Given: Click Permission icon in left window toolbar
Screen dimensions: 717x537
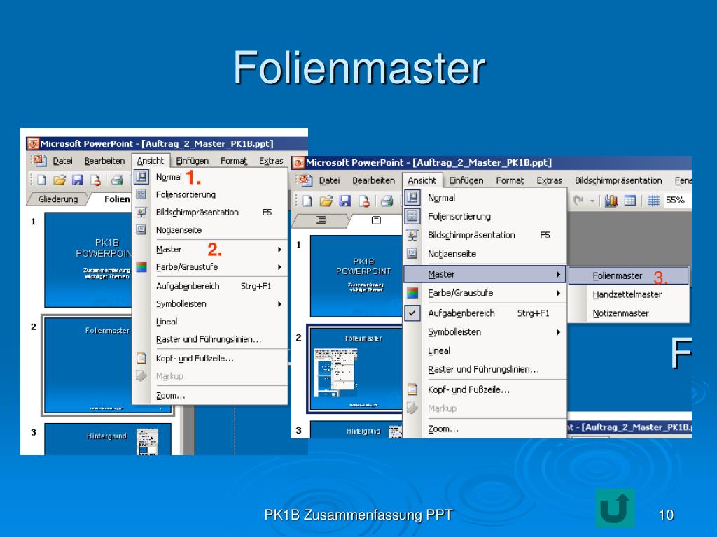Looking at the screenshot, I should tap(95, 180).
